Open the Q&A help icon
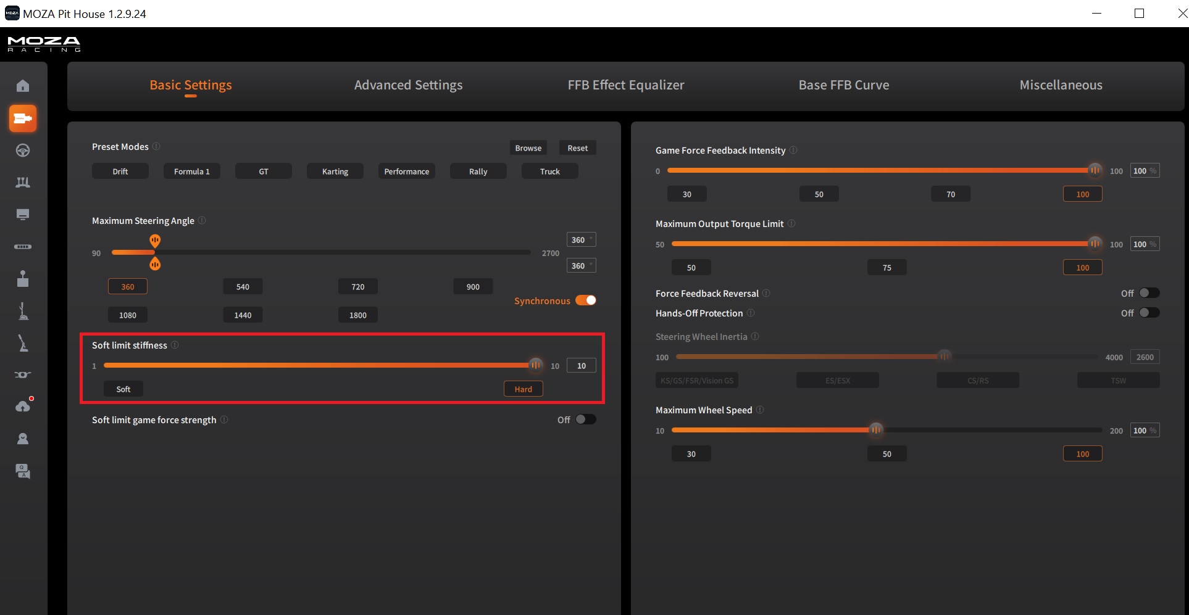This screenshot has width=1189, height=615. [23, 471]
